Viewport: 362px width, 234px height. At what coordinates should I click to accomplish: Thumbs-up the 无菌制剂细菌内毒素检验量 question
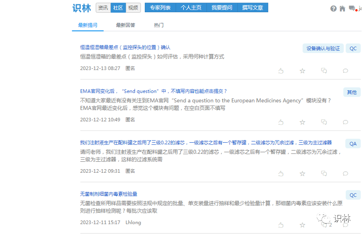pos(281,225)
